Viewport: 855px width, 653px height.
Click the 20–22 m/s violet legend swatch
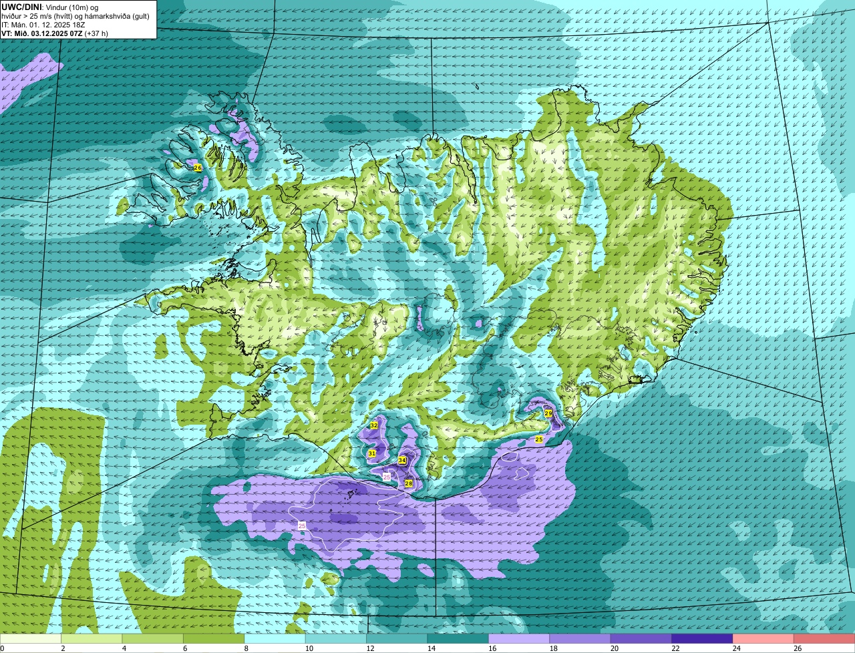click(641, 639)
